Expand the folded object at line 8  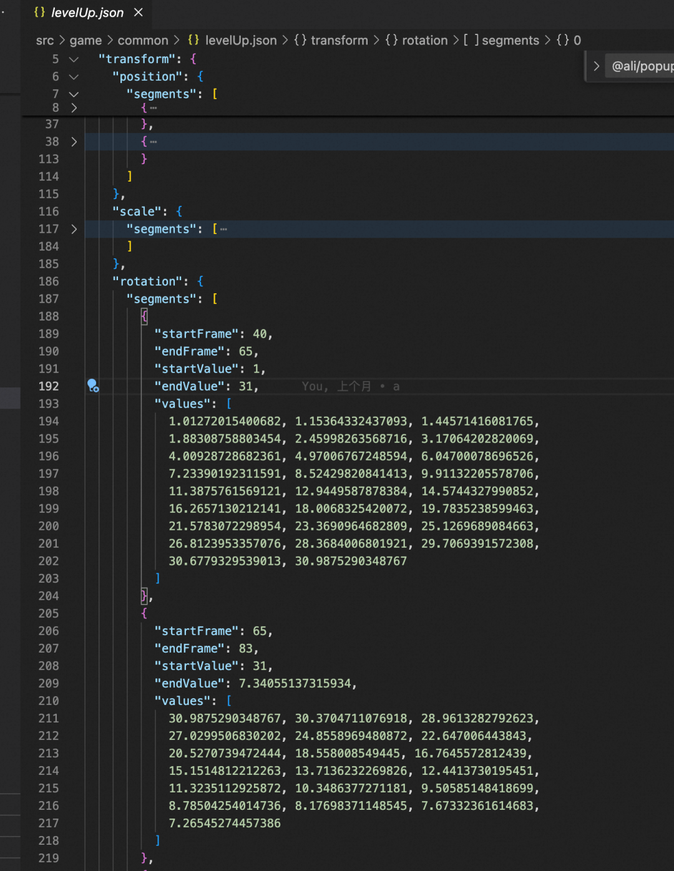[74, 108]
